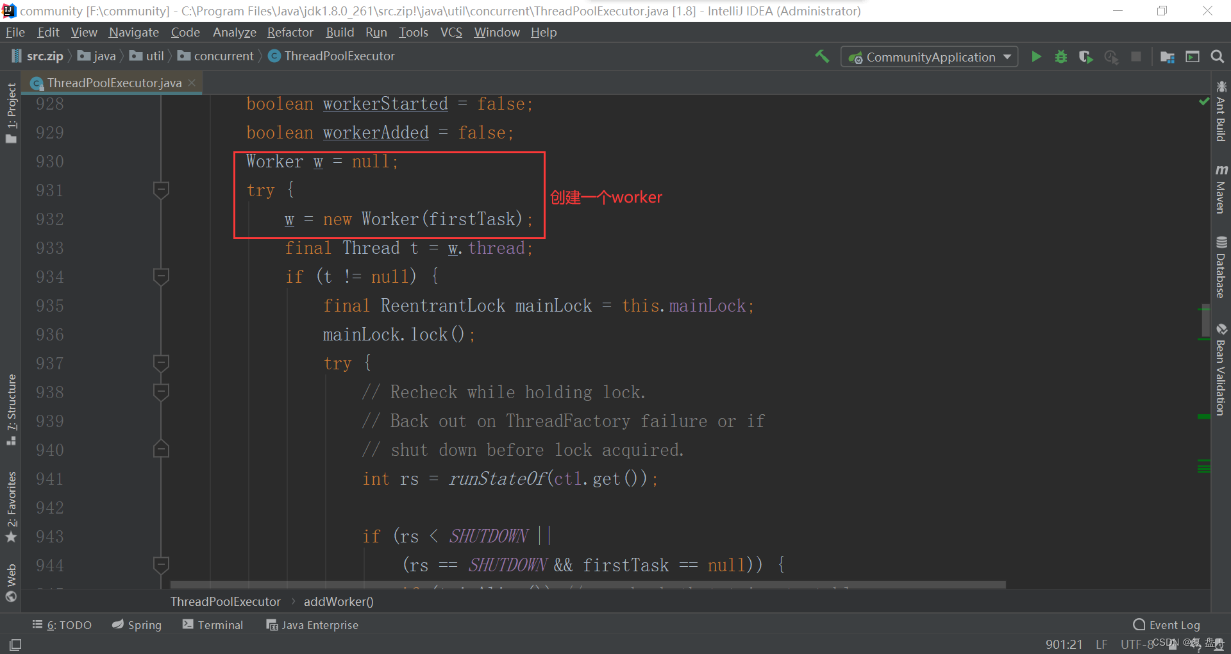Image resolution: width=1231 pixels, height=654 pixels.
Task: Click addWorker() in the bottom breadcrumb
Action: (x=339, y=601)
